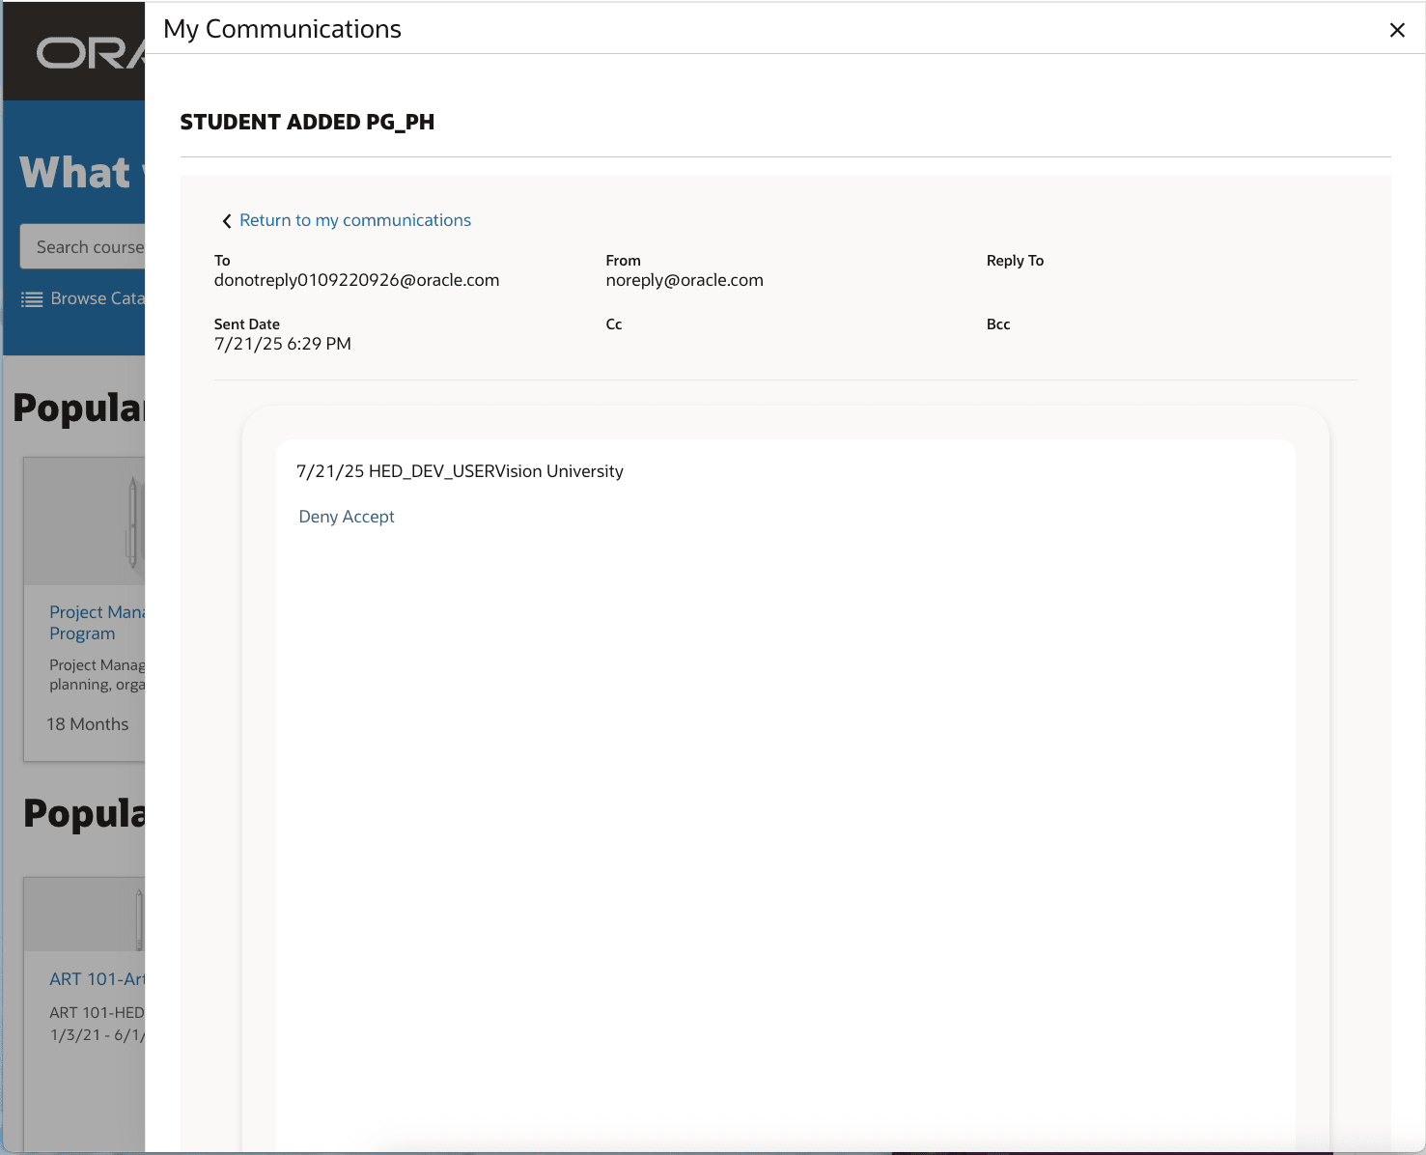Click the Deny link in message

click(x=318, y=517)
